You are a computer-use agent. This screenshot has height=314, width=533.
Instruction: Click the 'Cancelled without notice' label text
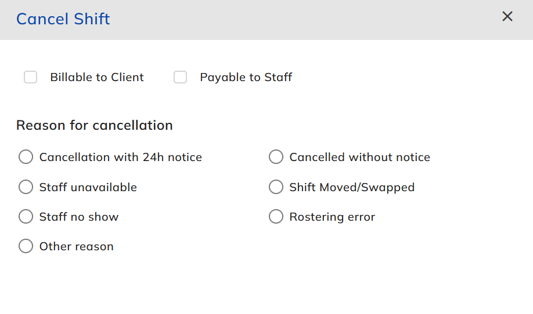(359, 157)
